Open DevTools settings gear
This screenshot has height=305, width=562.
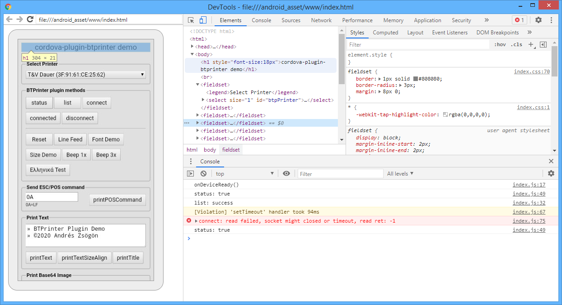coord(539,20)
